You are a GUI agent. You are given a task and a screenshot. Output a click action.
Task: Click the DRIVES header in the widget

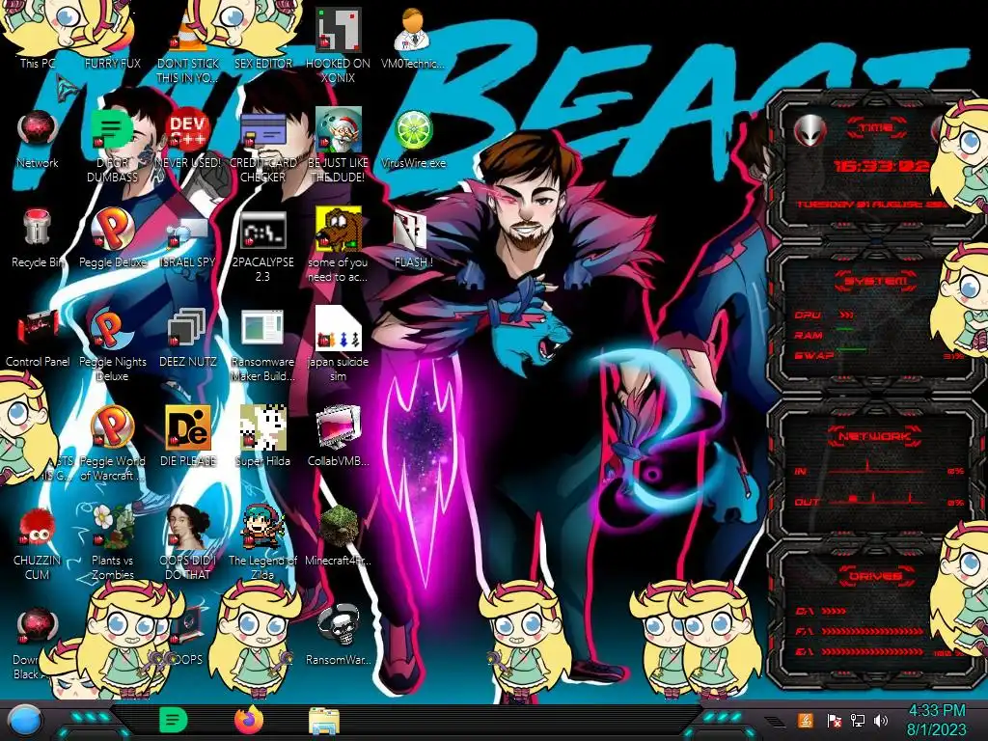pyautogui.click(x=875, y=575)
